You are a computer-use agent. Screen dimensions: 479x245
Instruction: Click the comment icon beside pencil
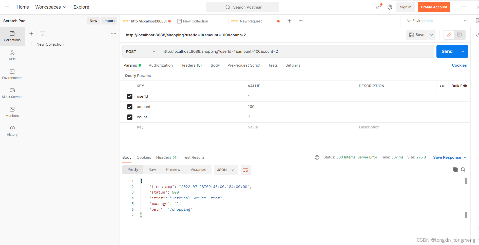(459, 35)
